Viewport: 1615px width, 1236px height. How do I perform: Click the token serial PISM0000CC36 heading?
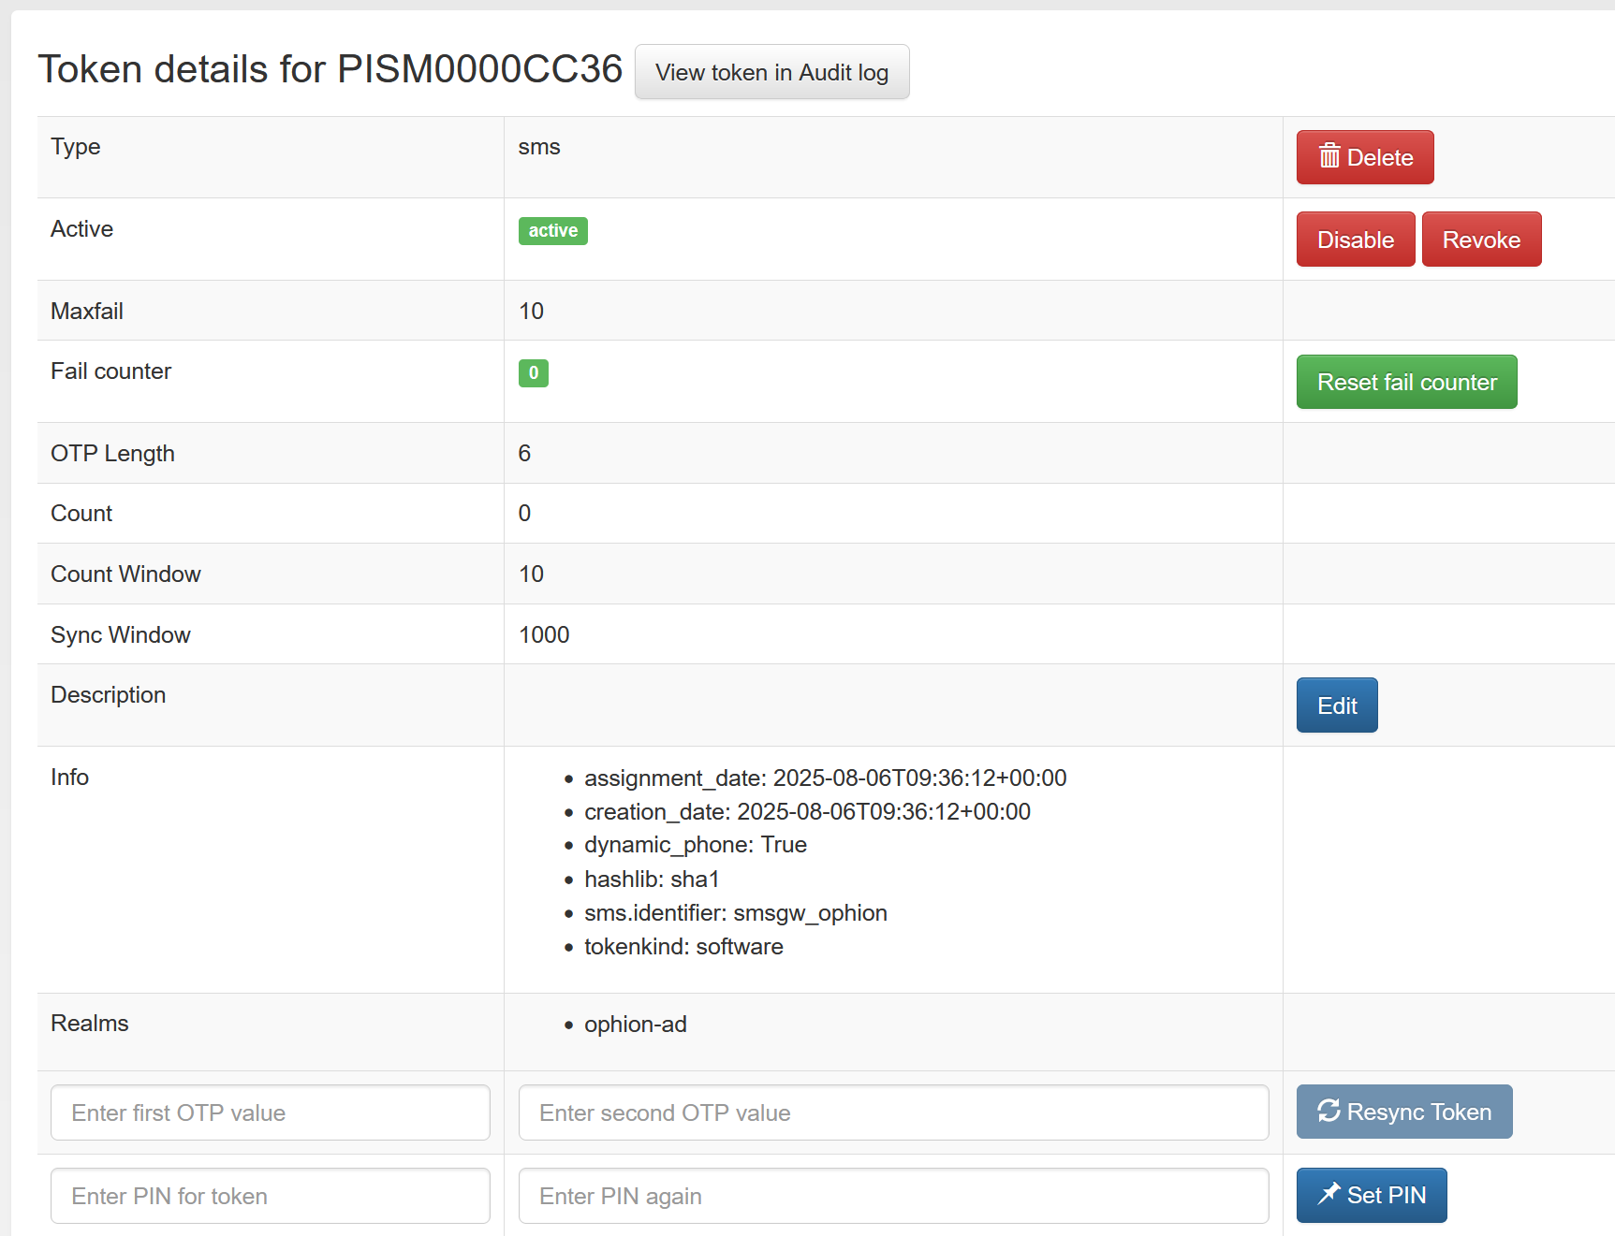tap(479, 69)
